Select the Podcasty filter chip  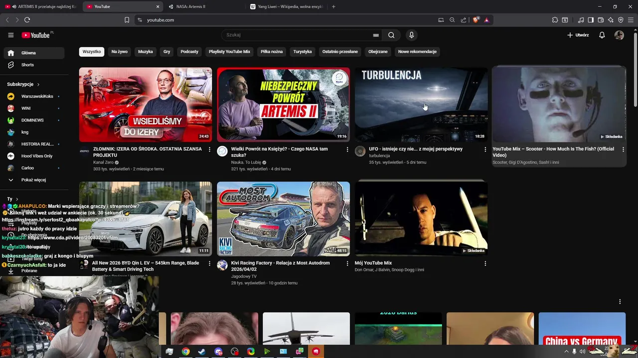tap(189, 52)
